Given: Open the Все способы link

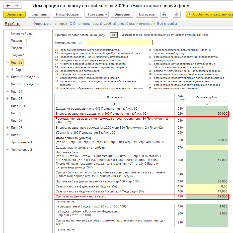Looking at the screenshot, I should 167,24.
